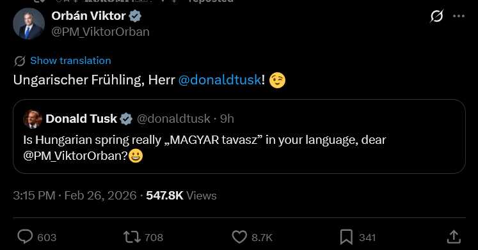
Task: Bookmark the tweet using the bookmark icon
Action: coord(346,237)
